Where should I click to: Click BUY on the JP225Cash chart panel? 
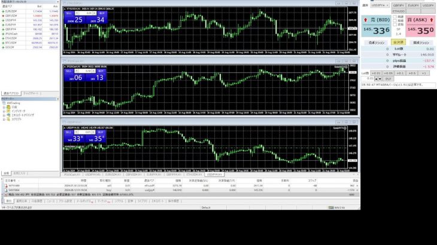tap(99, 71)
